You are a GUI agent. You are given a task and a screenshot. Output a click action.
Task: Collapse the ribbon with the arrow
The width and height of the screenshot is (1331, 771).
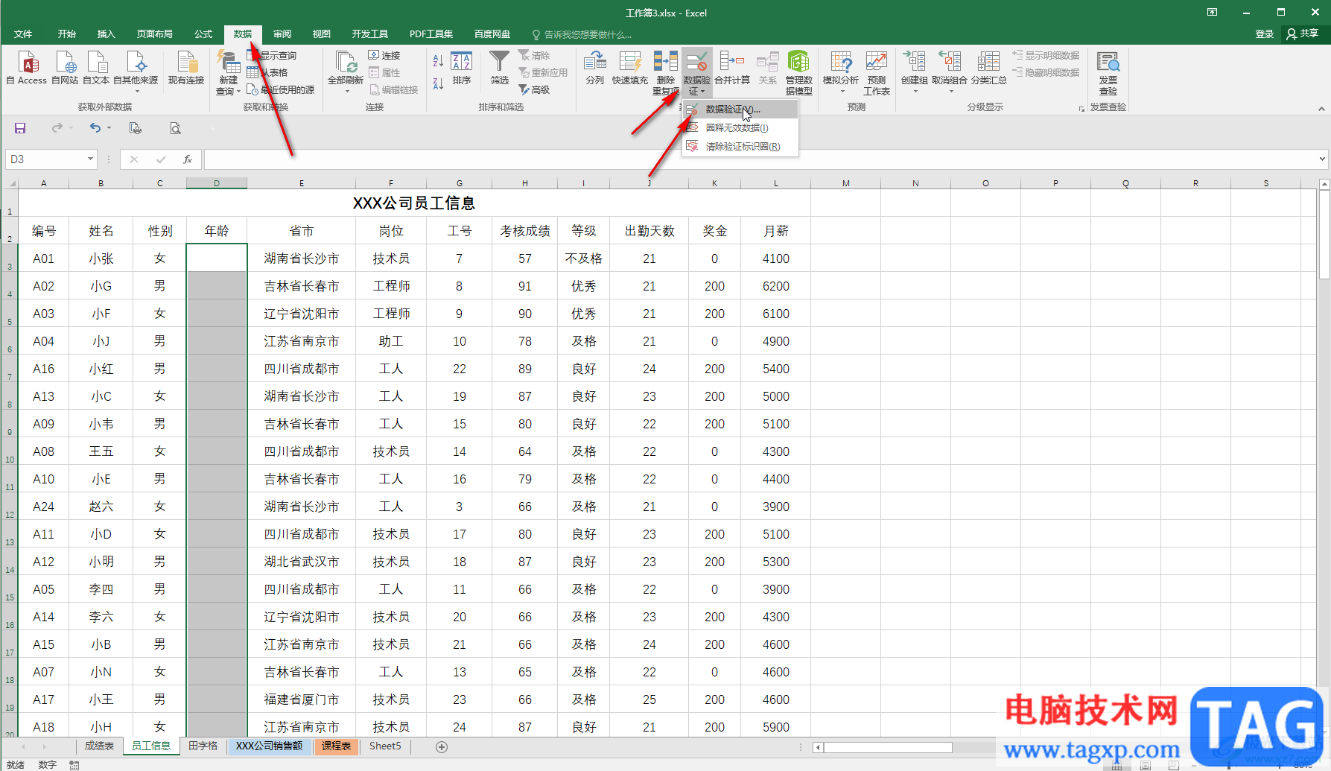click(1321, 109)
